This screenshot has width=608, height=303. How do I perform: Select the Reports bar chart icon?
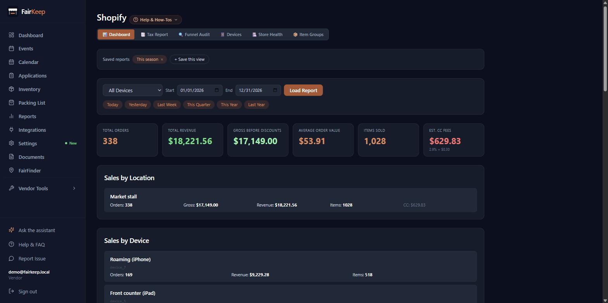(x=12, y=116)
